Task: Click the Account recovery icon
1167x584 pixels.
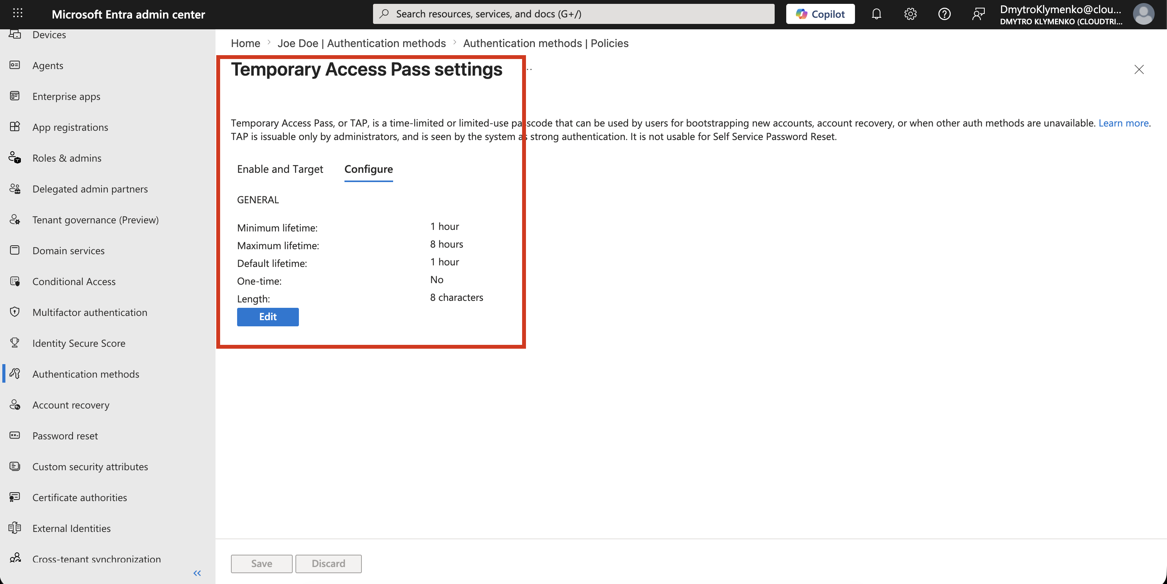Action: [x=15, y=404]
